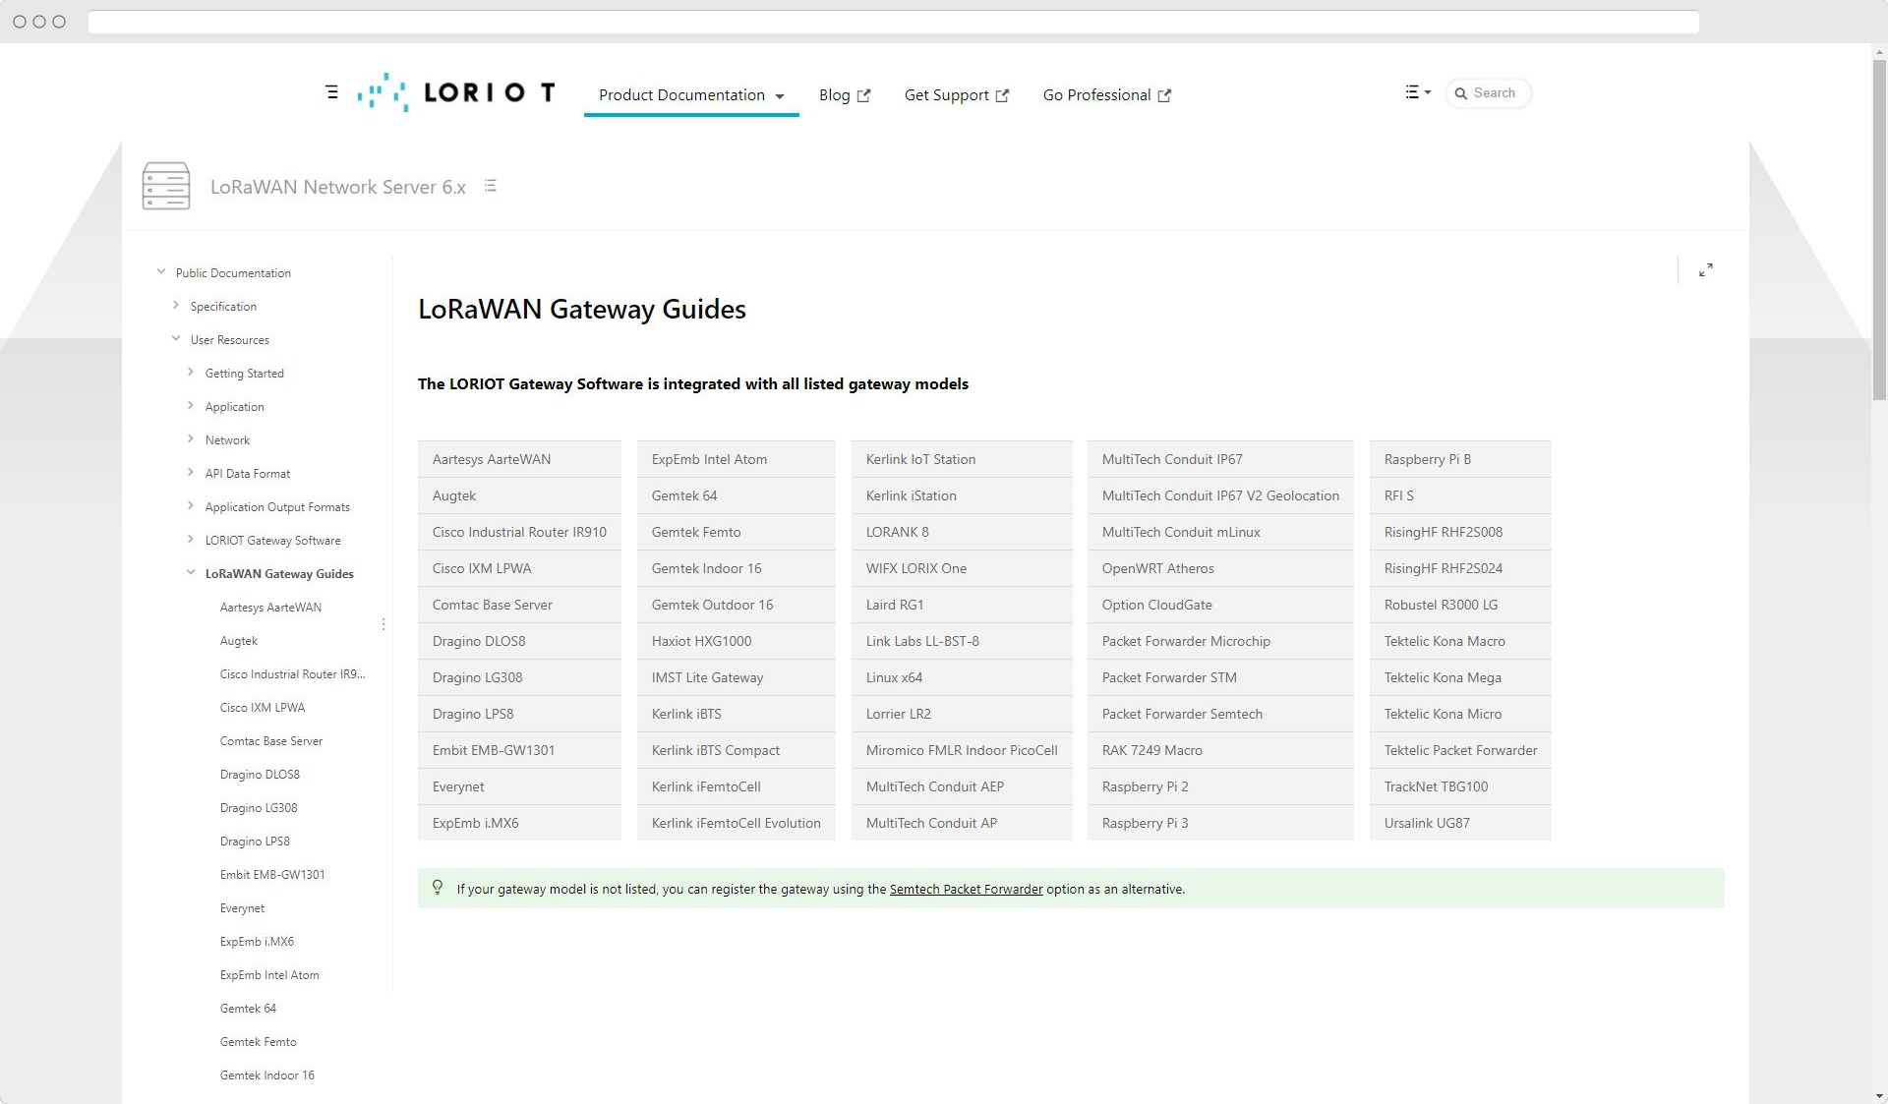Open LoRaWAN Network Server 6.x title
The image size is (1888, 1104).
point(337,187)
